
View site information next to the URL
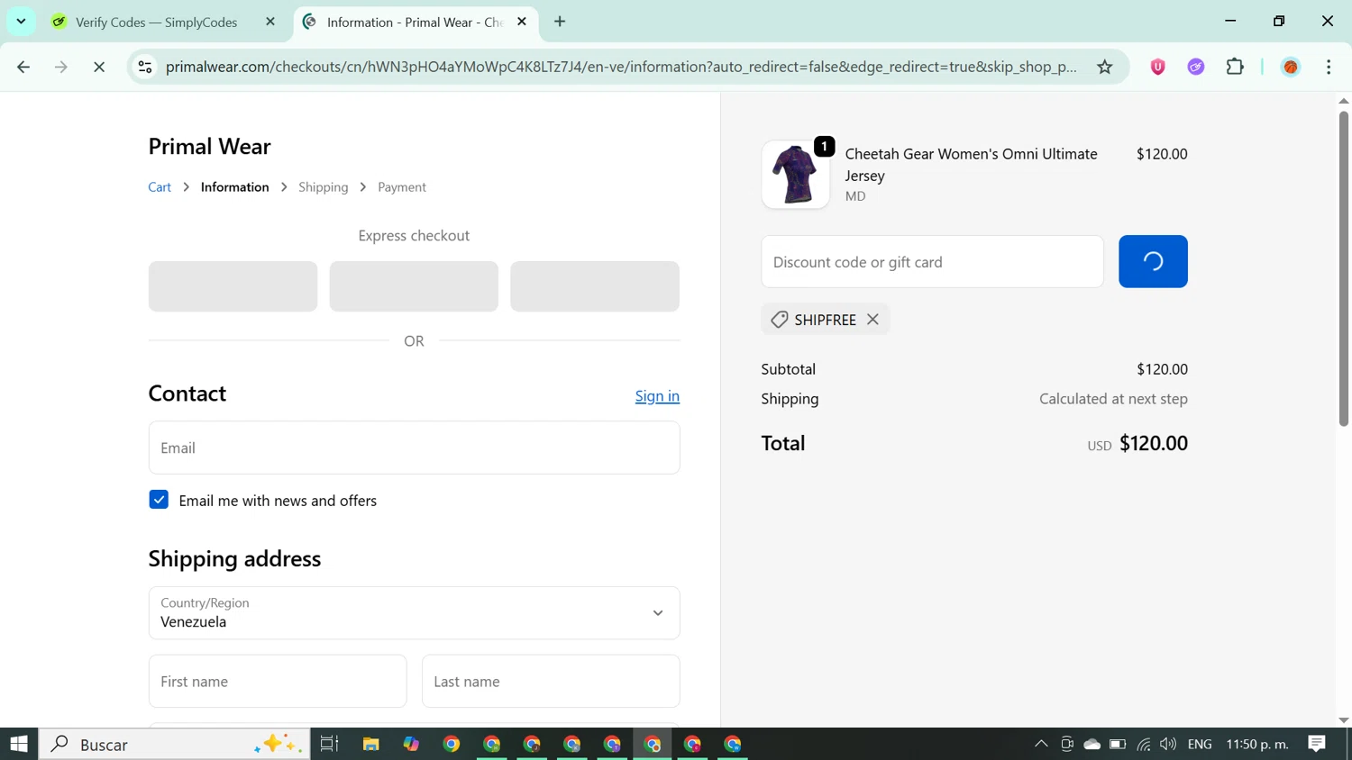click(x=145, y=67)
